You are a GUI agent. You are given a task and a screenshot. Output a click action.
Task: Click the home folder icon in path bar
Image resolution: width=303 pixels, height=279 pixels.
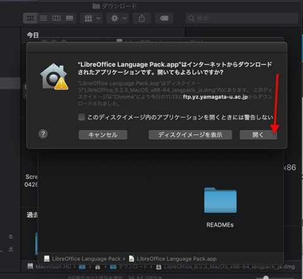point(97,267)
